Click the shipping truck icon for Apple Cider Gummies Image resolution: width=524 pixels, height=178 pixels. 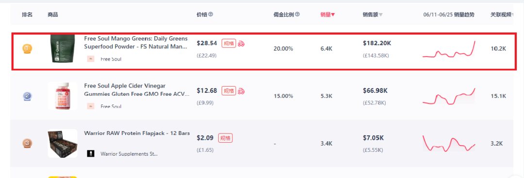241,91
